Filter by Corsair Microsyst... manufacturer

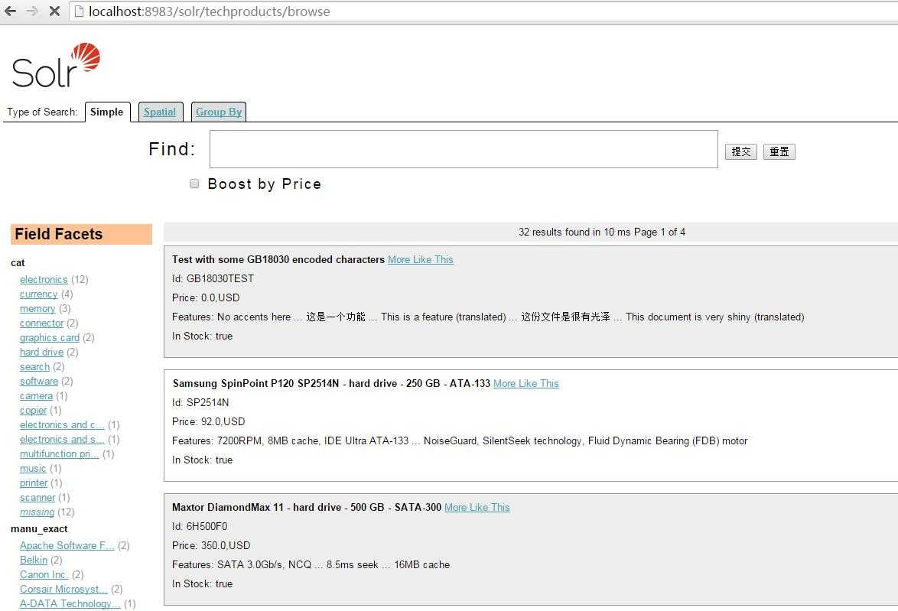(63, 590)
